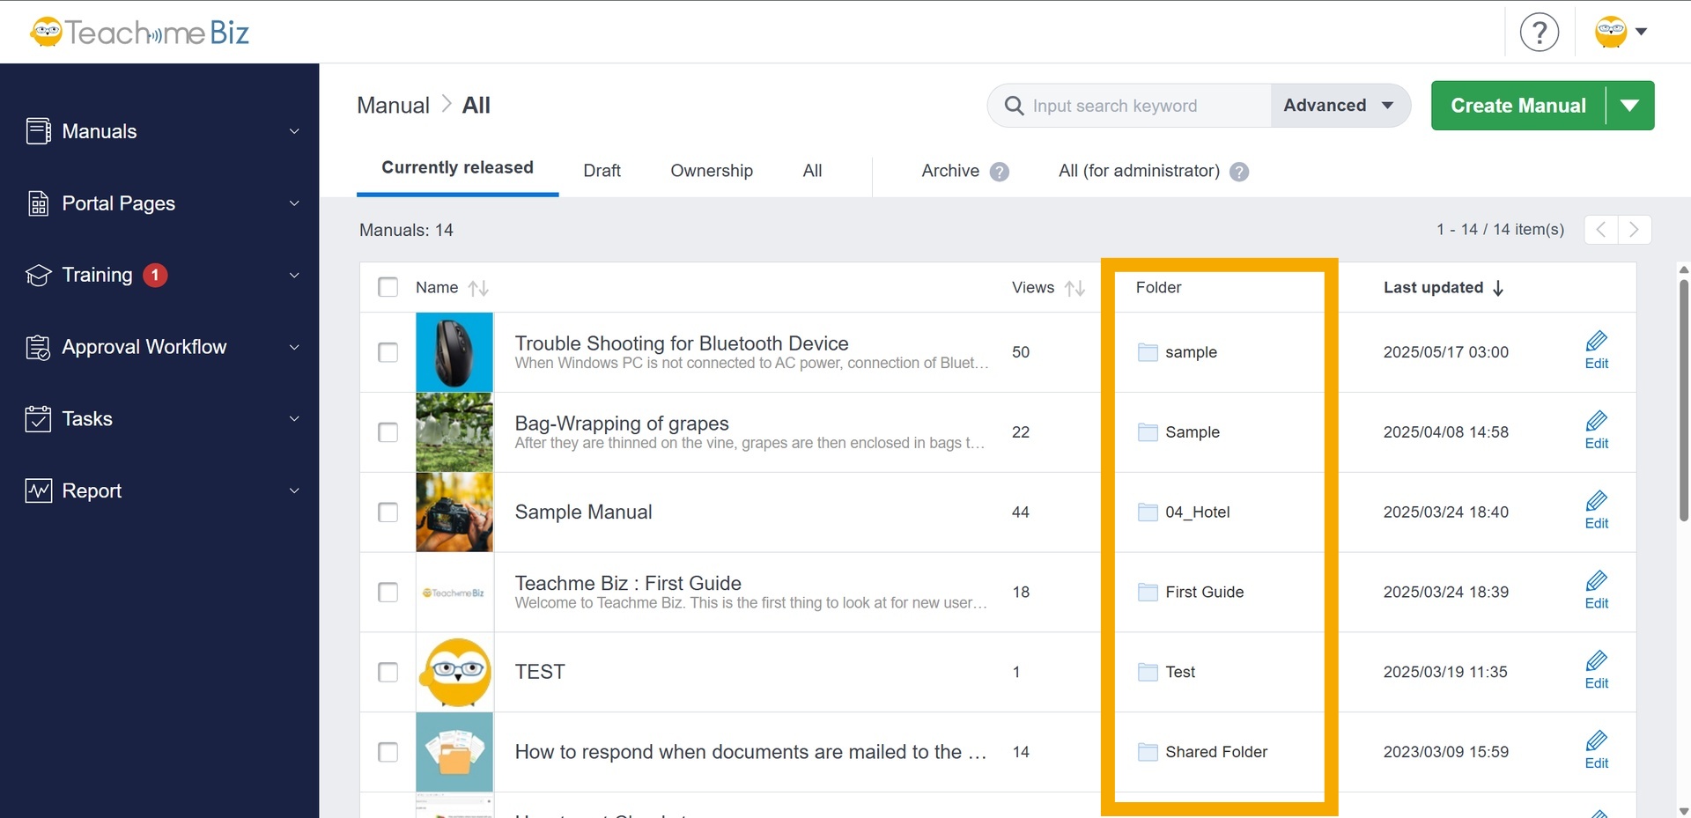Image resolution: width=1691 pixels, height=818 pixels.
Task: Open the Create Manual dropdown arrow
Action: coord(1629,106)
